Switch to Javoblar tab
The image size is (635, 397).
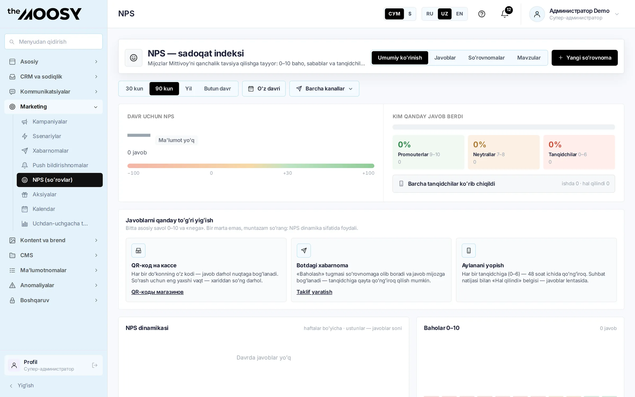tap(445, 58)
